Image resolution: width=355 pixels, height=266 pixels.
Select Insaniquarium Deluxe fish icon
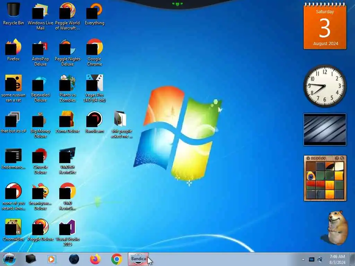[40, 197]
